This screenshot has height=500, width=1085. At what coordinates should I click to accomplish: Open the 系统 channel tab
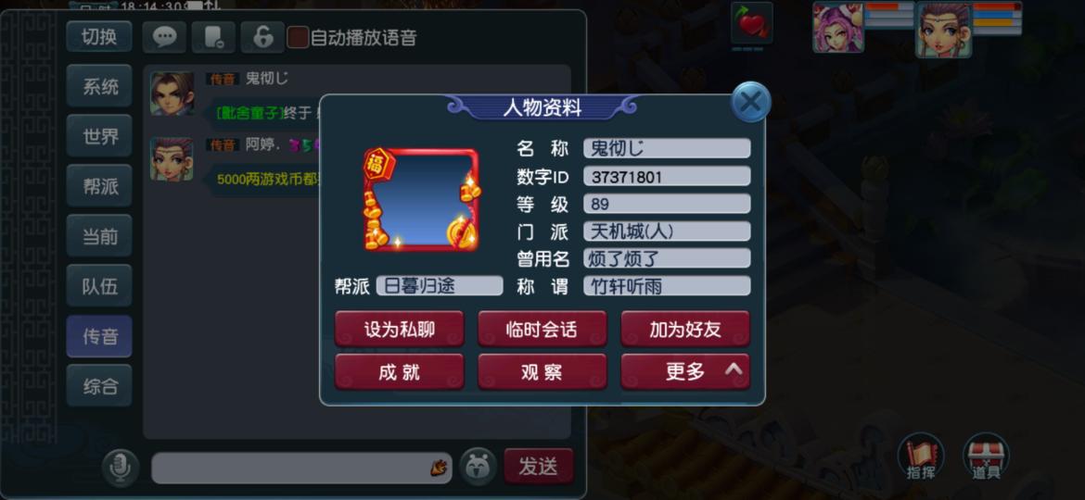(99, 86)
